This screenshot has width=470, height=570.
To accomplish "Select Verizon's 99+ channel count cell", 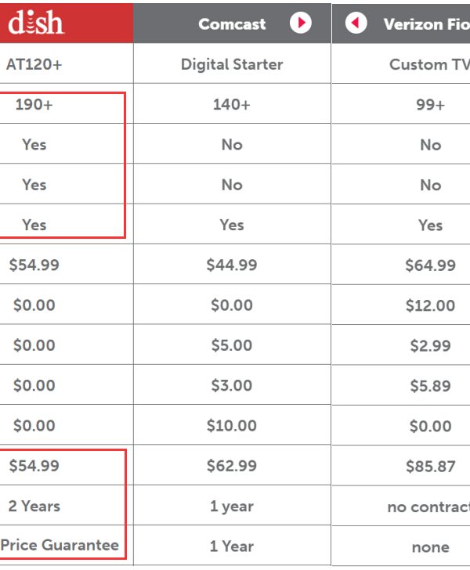I will point(430,104).
